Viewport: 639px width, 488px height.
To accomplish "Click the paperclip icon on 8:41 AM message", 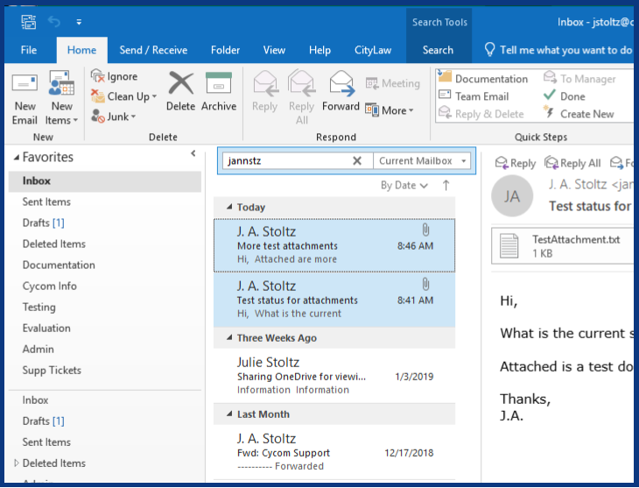I will [425, 285].
